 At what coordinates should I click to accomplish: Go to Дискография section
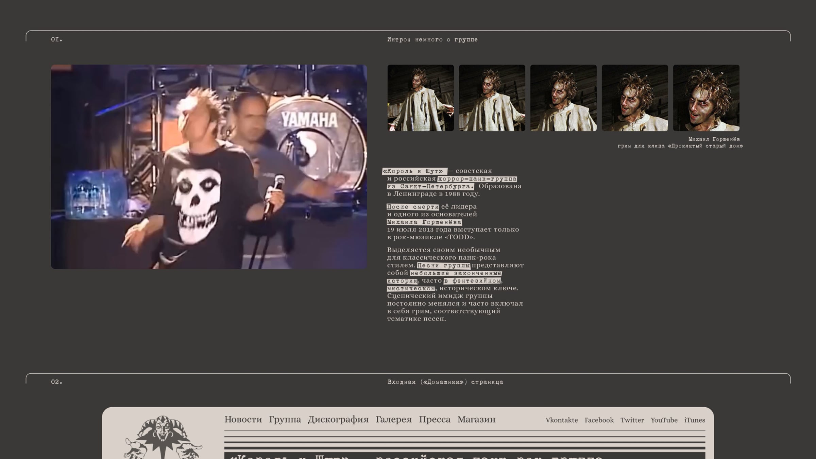(338, 420)
